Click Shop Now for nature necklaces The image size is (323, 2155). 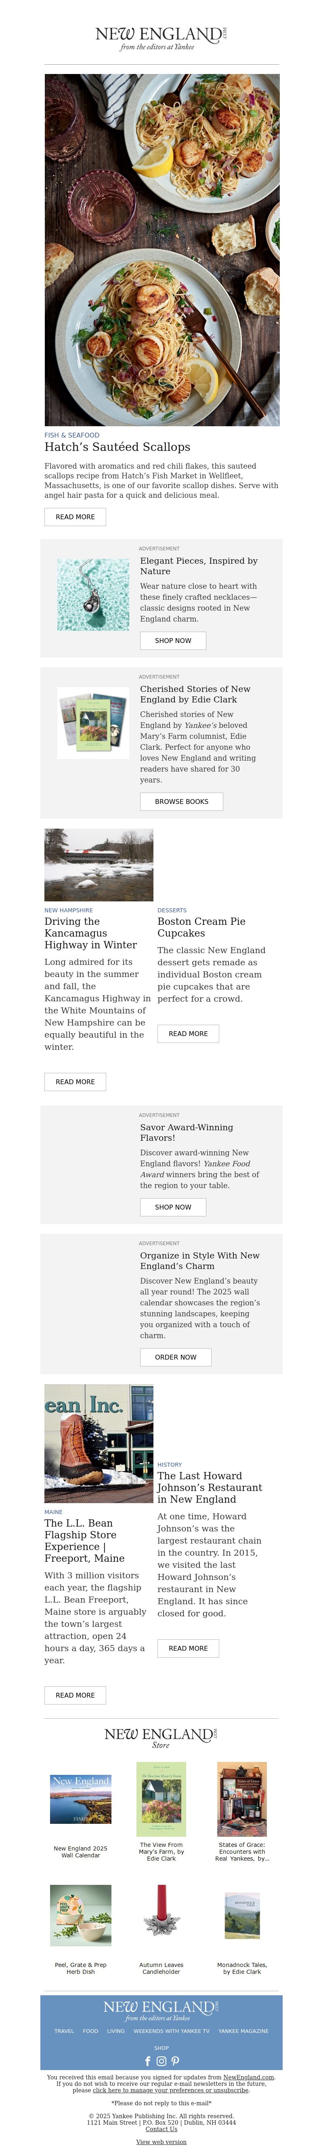coord(173,641)
